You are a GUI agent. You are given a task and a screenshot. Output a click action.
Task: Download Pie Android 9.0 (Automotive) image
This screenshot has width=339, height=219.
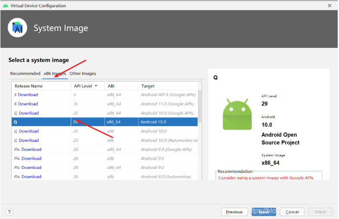[31, 177]
